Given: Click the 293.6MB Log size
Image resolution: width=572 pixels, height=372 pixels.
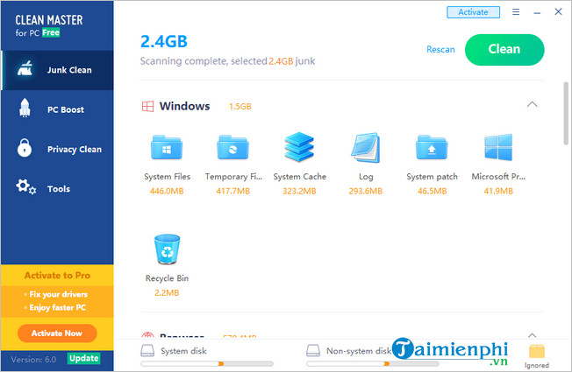Looking at the screenshot, I should 366,191.
